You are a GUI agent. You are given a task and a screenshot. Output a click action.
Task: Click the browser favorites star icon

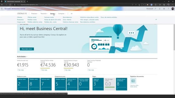[x=160, y=5]
